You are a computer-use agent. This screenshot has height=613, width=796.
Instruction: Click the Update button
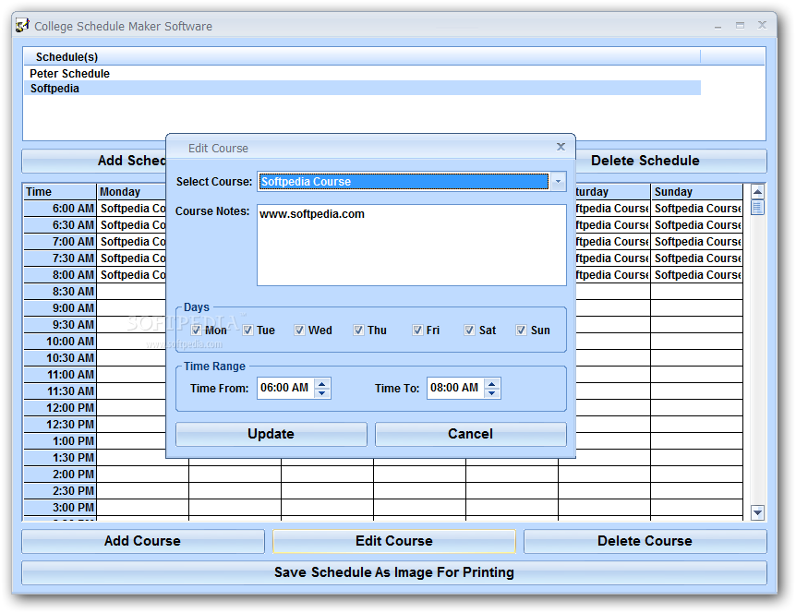[271, 435]
